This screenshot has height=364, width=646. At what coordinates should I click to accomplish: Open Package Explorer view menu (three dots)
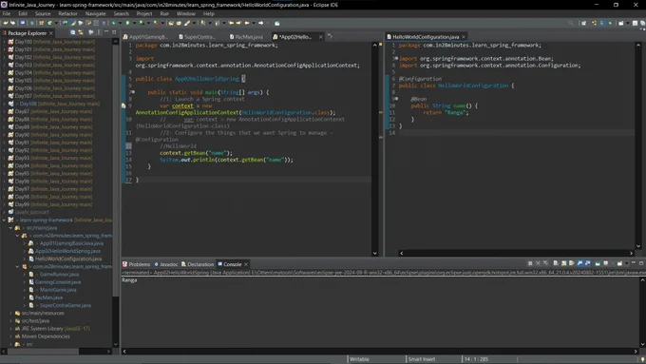pyautogui.click(x=99, y=32)
